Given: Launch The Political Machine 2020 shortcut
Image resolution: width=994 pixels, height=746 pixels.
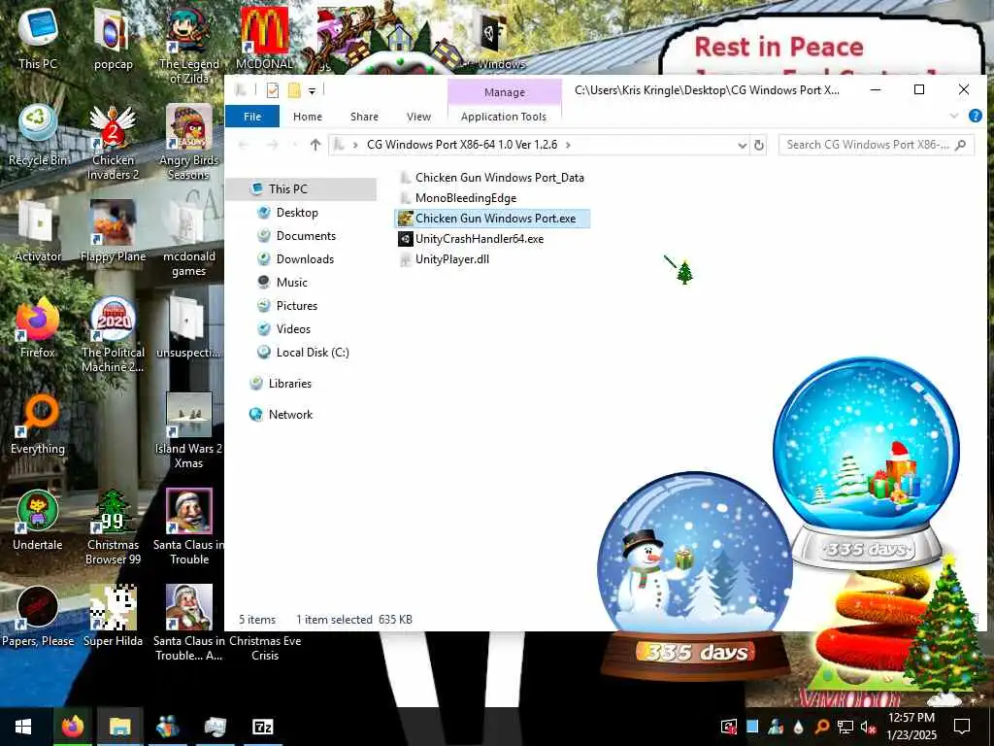Looking at the screenshot, I should click(x=113, y=335).
